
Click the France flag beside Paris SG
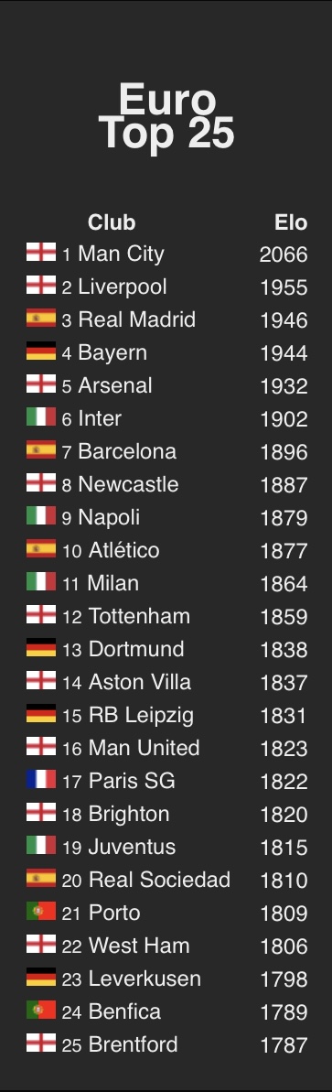[41, 779]
